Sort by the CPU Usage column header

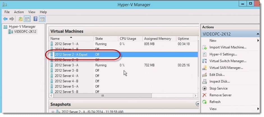130,39
